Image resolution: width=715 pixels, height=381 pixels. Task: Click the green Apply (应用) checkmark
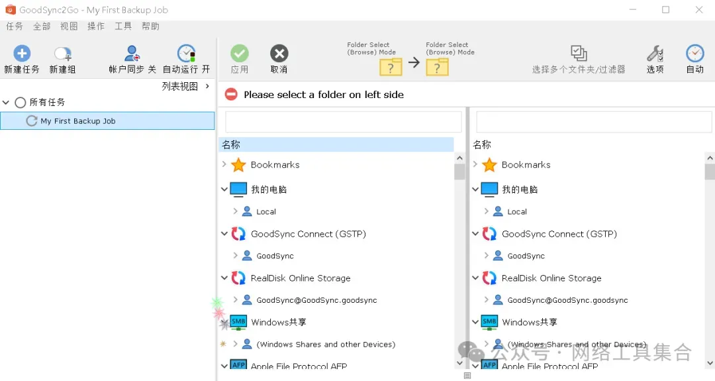tap(240, 54)
